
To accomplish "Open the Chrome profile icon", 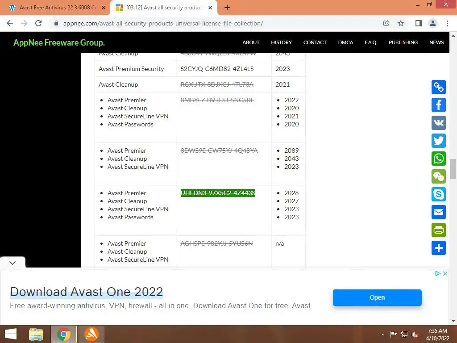I will click(x=433, y=23).
